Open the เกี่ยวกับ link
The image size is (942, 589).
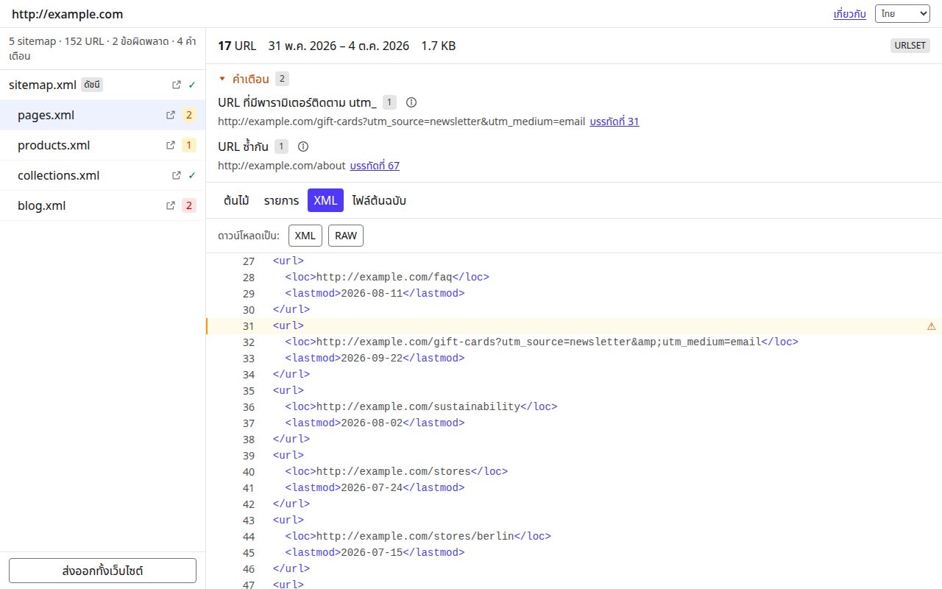tap(850, 14)
